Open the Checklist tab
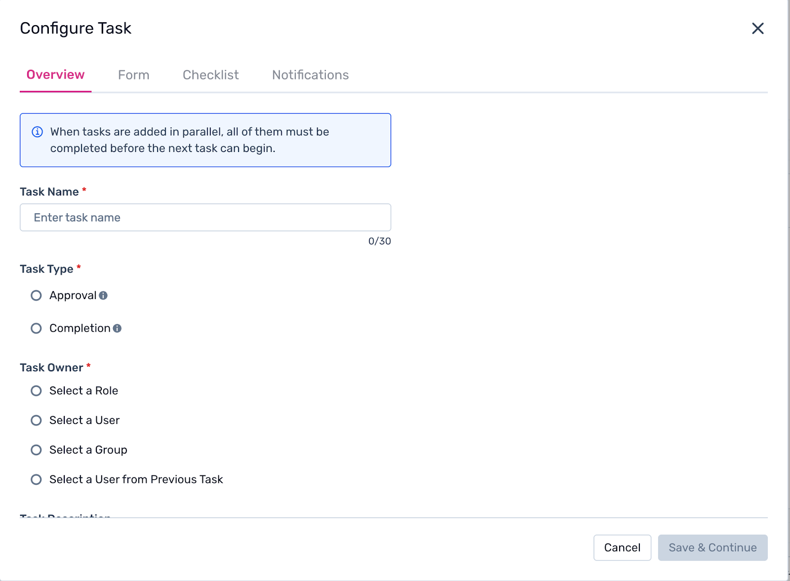790x581 pixels. click(x=210, y=75)
